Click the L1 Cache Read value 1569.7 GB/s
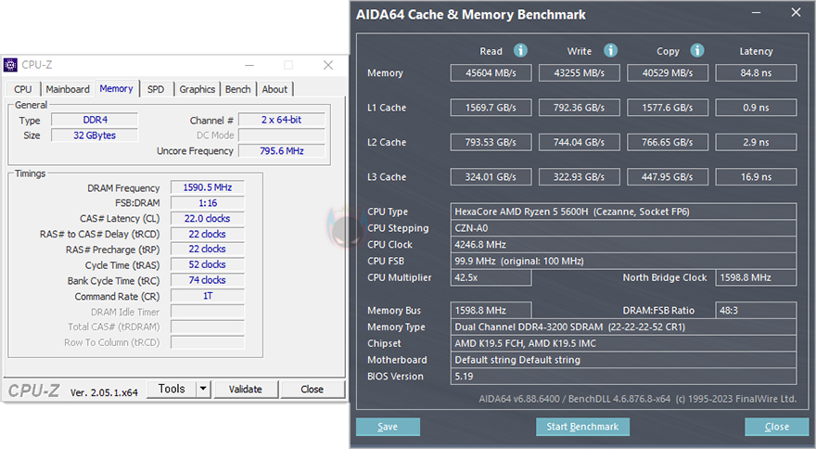816x449 pixels. (x=491, y=108)
